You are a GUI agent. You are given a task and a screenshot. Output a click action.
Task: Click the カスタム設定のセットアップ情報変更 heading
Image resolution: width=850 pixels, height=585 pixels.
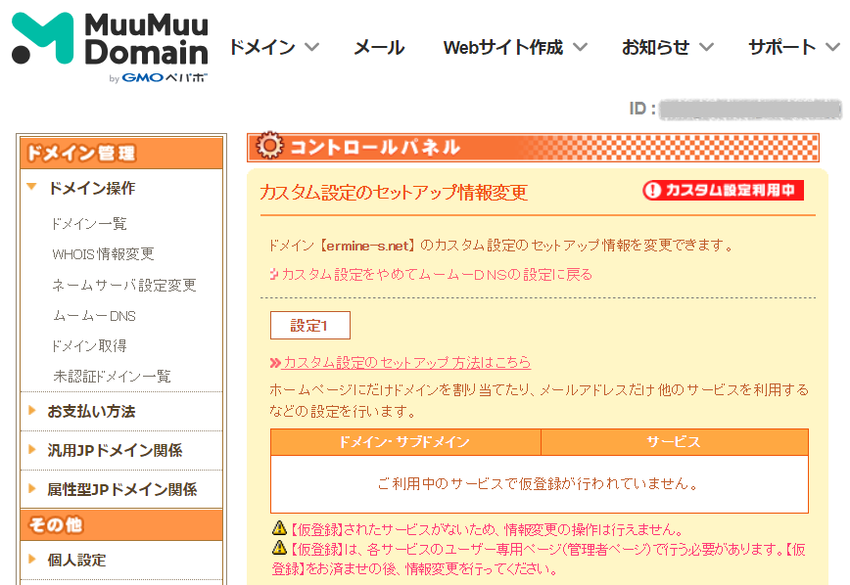(394, 193)
